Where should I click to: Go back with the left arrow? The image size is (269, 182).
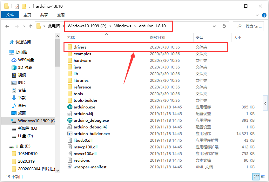[x=7, y=26]
